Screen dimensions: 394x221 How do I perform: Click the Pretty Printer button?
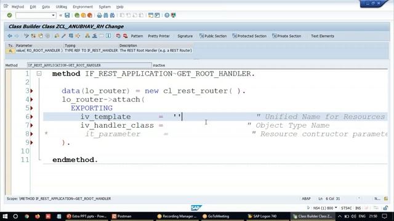[159, 36]
